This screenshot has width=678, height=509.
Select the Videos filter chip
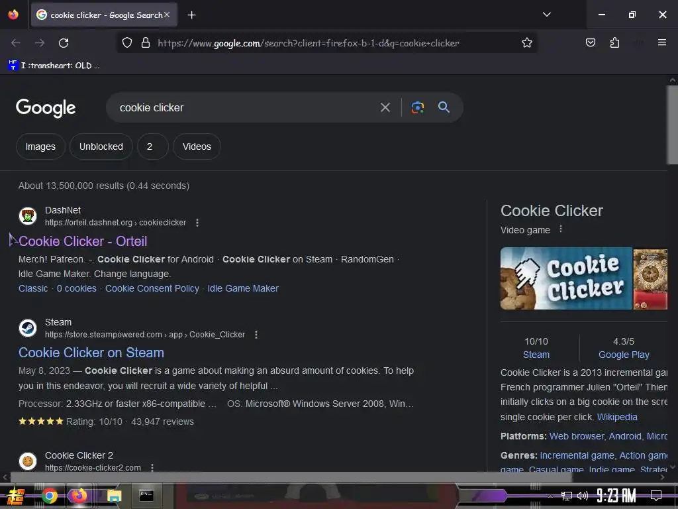pos(197,146)
